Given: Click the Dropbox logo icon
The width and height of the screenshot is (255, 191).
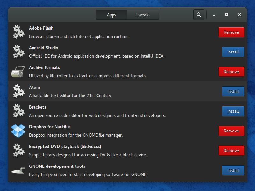Looking at the screenshot, I should 18,131.
